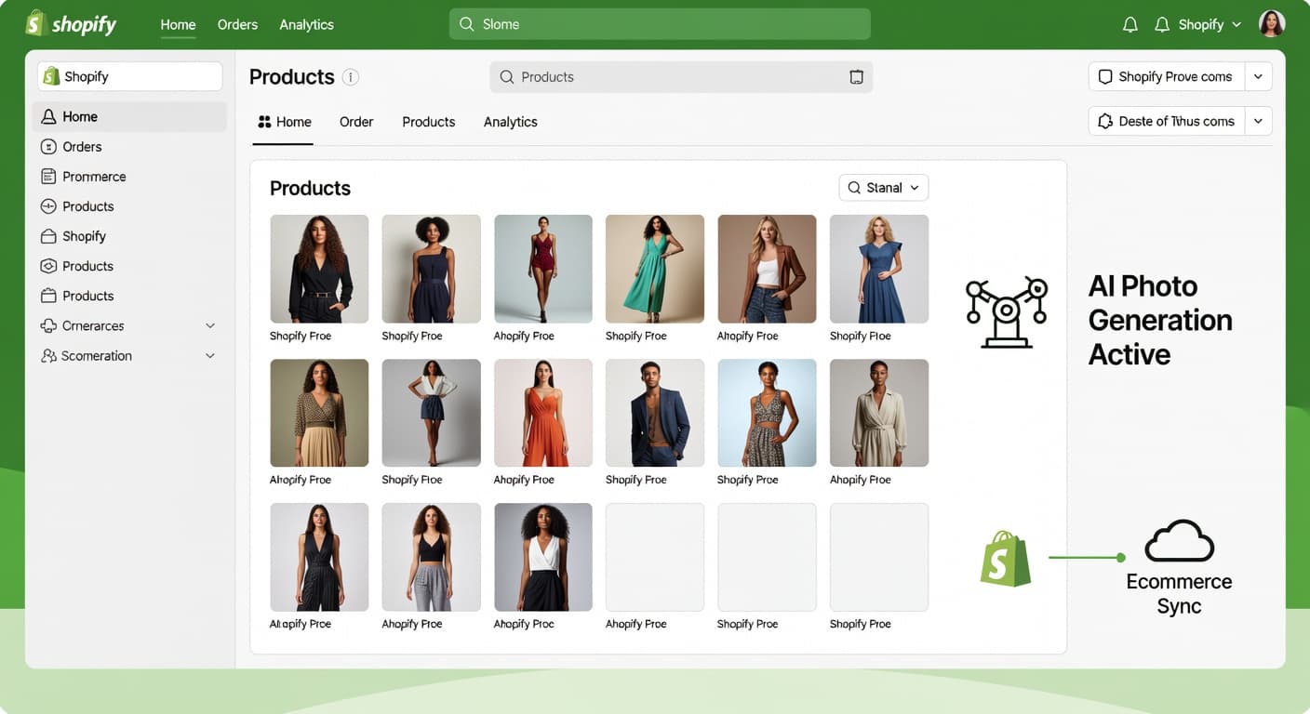Click the Home icon in sidebar
This screenshot has width=1310, height=714.
coord(49,117)
